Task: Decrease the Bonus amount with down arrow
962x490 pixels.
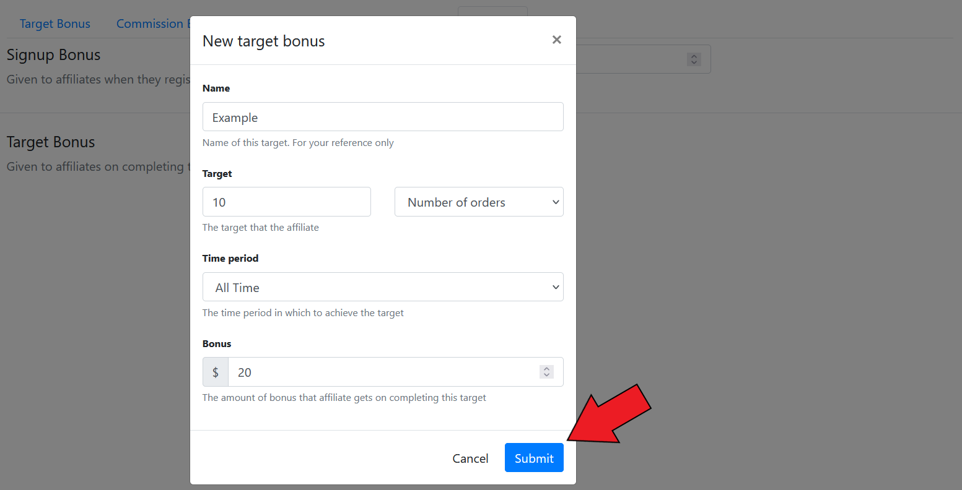Action: click(x=546, y=375)
